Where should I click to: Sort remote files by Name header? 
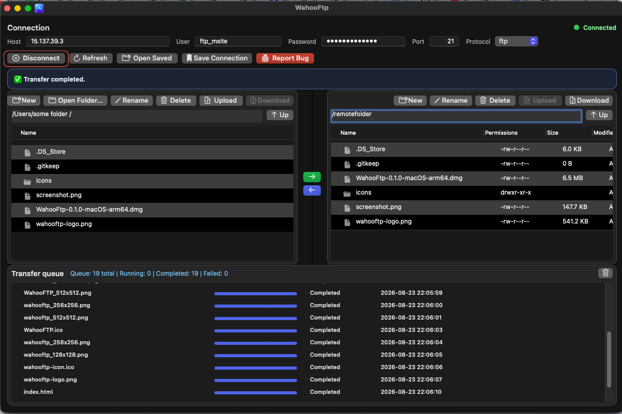348,133
